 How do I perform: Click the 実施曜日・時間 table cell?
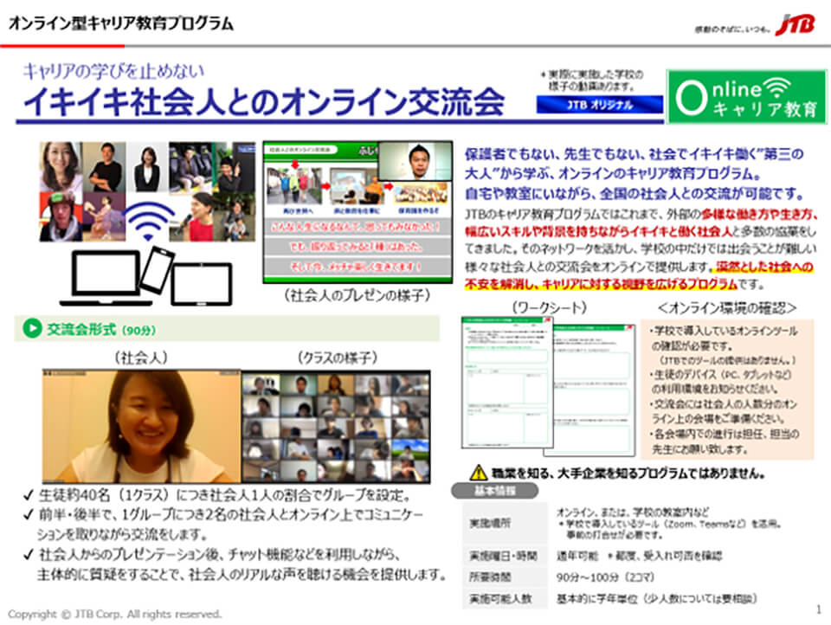(x=503, y=556)
